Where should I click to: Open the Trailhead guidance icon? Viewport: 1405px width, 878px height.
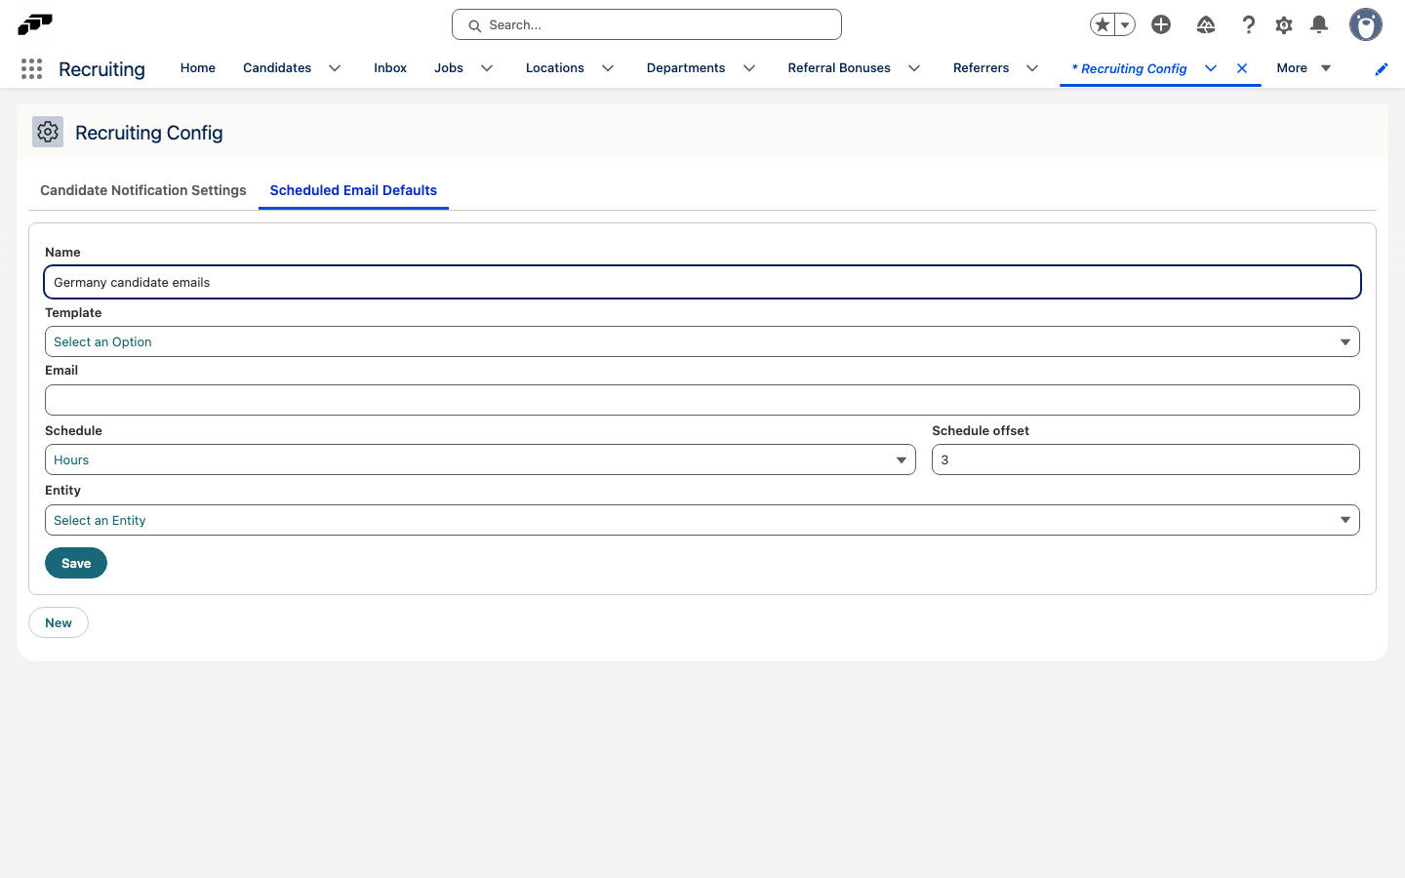[1206, 24]
